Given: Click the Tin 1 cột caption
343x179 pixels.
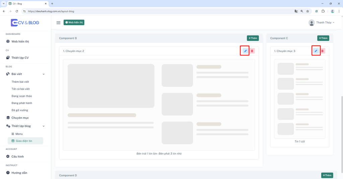Looking at the screenshot, I should (299, 141).
